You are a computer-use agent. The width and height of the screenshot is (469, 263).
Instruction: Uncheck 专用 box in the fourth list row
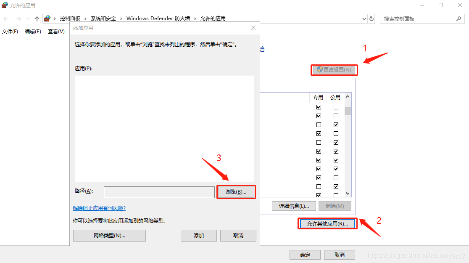click(x=319, y=133)
